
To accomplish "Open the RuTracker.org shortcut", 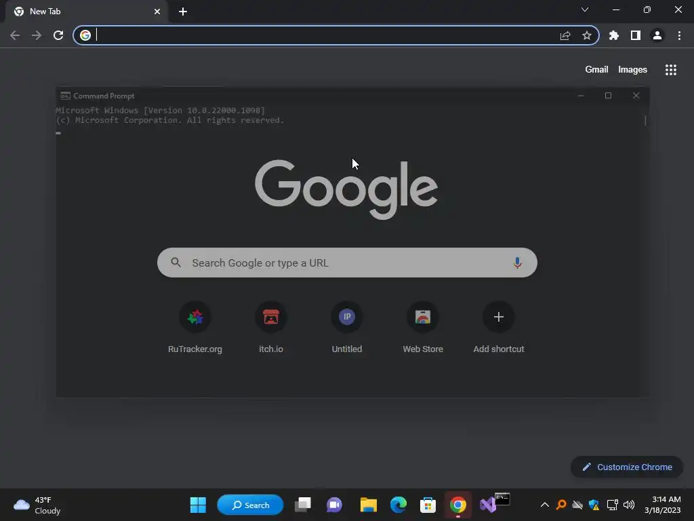I will [x=195, y=328].
